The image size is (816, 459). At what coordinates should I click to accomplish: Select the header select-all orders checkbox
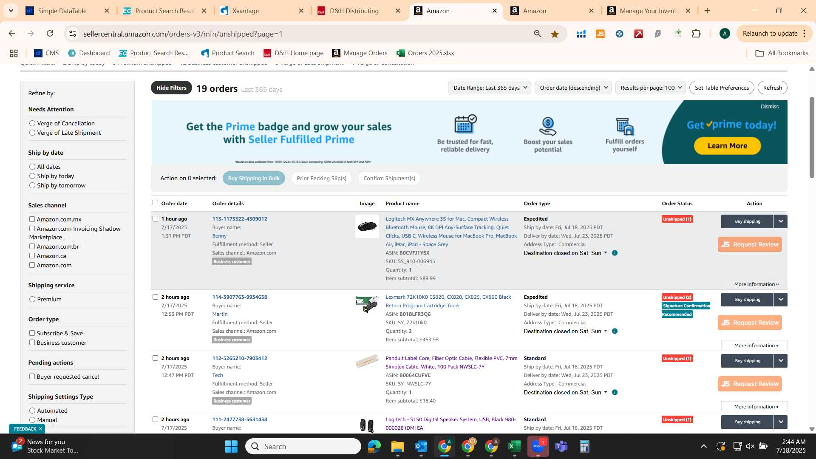click(155, 203)
